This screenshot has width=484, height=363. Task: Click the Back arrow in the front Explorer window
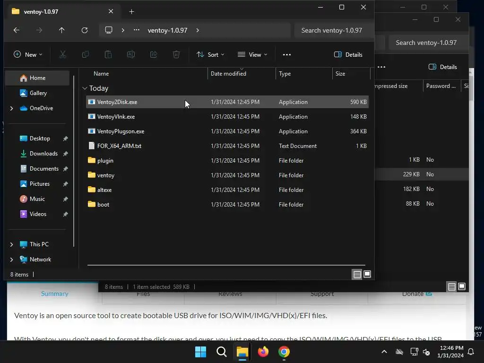click(x=17, y=30)
